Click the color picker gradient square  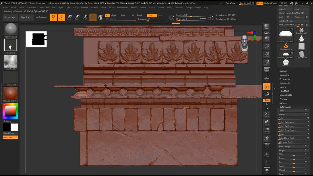pos(10,111)
